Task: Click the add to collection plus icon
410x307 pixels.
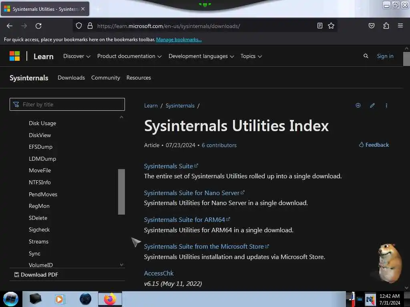Action: click(x=358, y=106)
